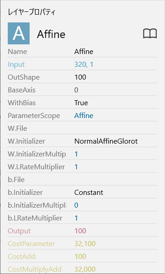Screen dimensions: 165x274
Task: Edit the Name field value Affine
Action: pyautogui.click(x=84, y=52)
